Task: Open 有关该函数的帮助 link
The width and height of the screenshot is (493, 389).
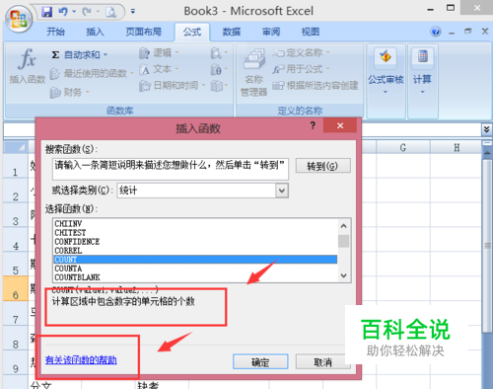Action: [81, 360]
